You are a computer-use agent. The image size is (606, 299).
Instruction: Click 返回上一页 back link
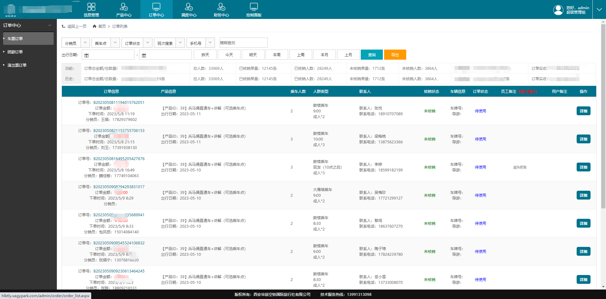tap(74, 26)
